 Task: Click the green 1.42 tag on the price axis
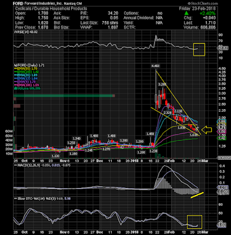(222, 138)
